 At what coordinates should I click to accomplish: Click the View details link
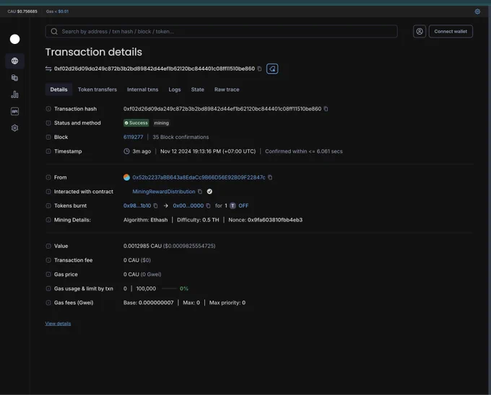click(58, 324)
